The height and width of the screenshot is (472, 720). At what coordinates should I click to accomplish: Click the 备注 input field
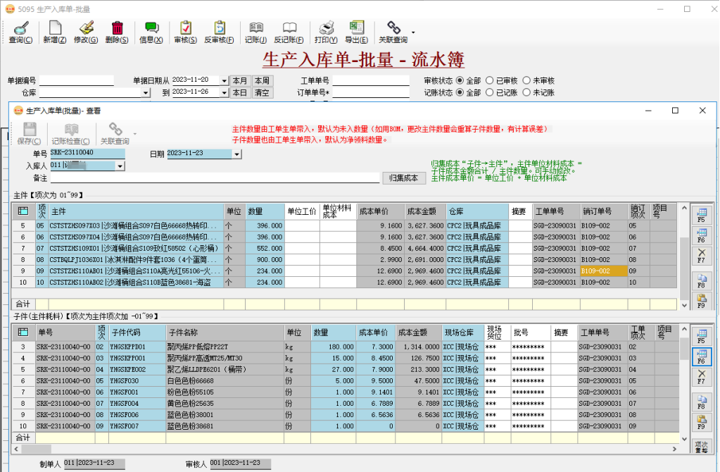(x=215, y=178)
